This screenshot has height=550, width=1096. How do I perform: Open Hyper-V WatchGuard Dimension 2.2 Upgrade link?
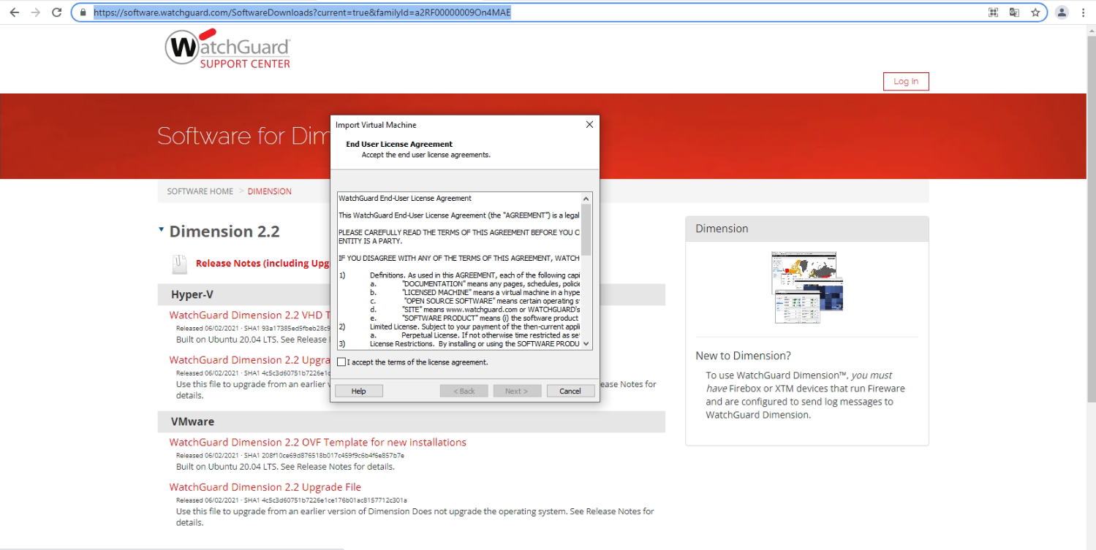coord(249,359)
